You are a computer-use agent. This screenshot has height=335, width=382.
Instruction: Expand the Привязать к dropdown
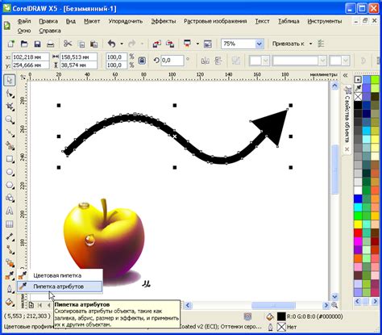click(x=310, y=44)
